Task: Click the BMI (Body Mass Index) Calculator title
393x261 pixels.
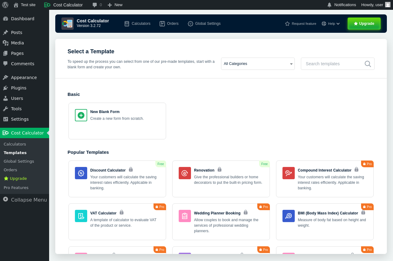Action: tap(328, 213)
